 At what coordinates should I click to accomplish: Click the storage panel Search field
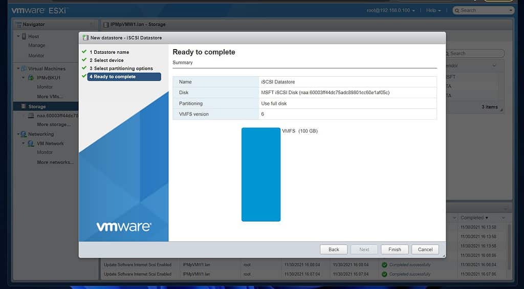(x=475, y=54)
